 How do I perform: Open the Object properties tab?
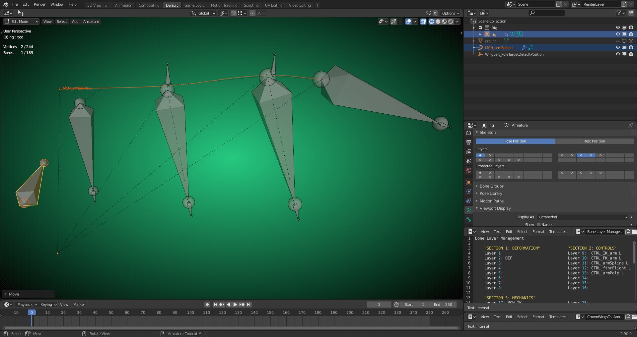tap(469, 182)
